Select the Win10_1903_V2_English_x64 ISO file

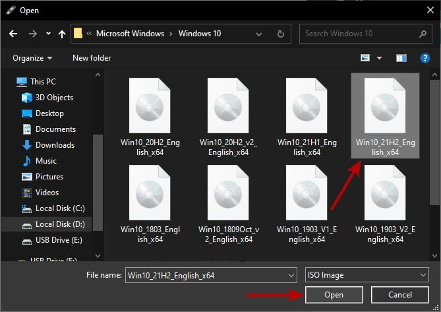coord(385,204)
